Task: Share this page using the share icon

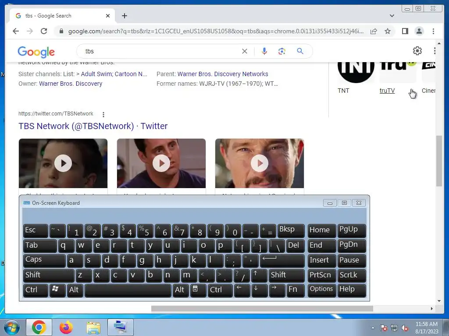Action: (374, 31)
